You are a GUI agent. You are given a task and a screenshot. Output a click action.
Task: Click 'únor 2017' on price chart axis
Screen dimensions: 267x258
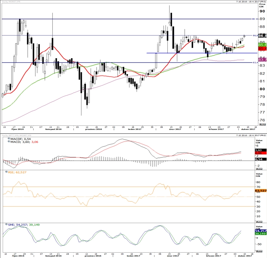click(175, 129)
